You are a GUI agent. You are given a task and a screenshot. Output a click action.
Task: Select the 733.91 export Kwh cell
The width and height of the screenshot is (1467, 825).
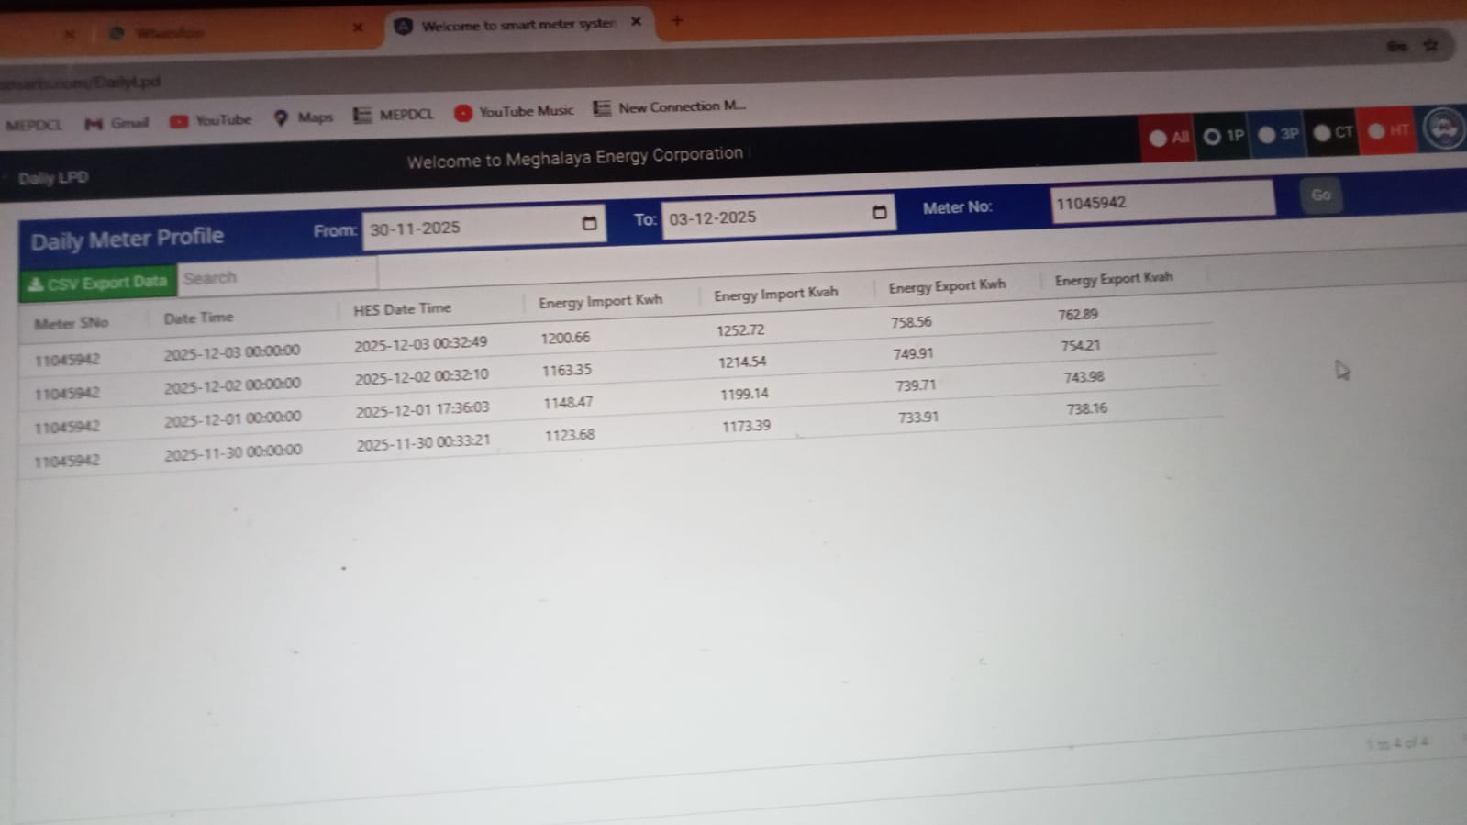pyautogui.click(x=918, y=417)
